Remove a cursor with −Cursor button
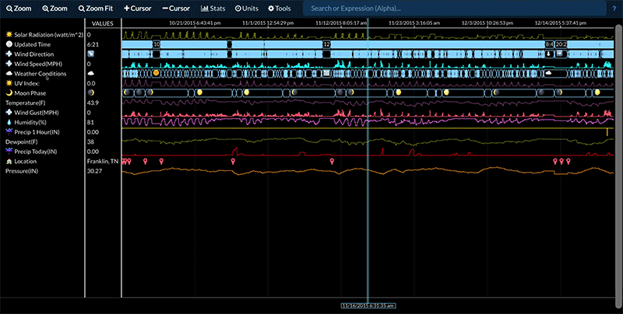Image resolution: width=623 pixels, height=314 pixels. 177,8
